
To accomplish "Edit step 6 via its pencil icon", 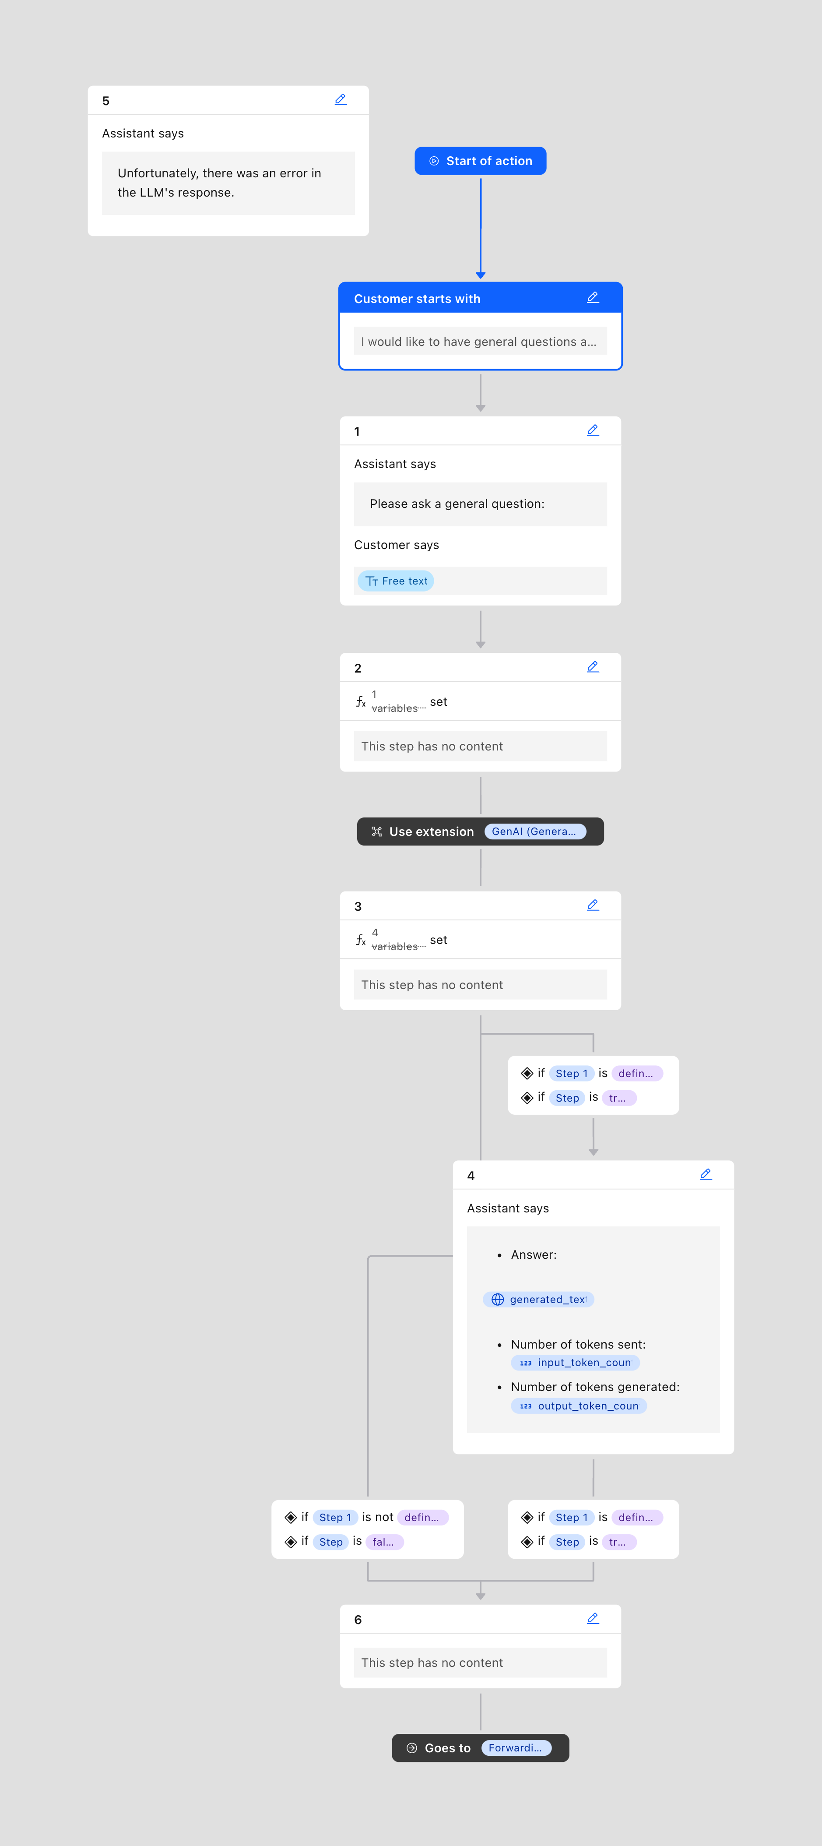I will (x=594, y=1619).
